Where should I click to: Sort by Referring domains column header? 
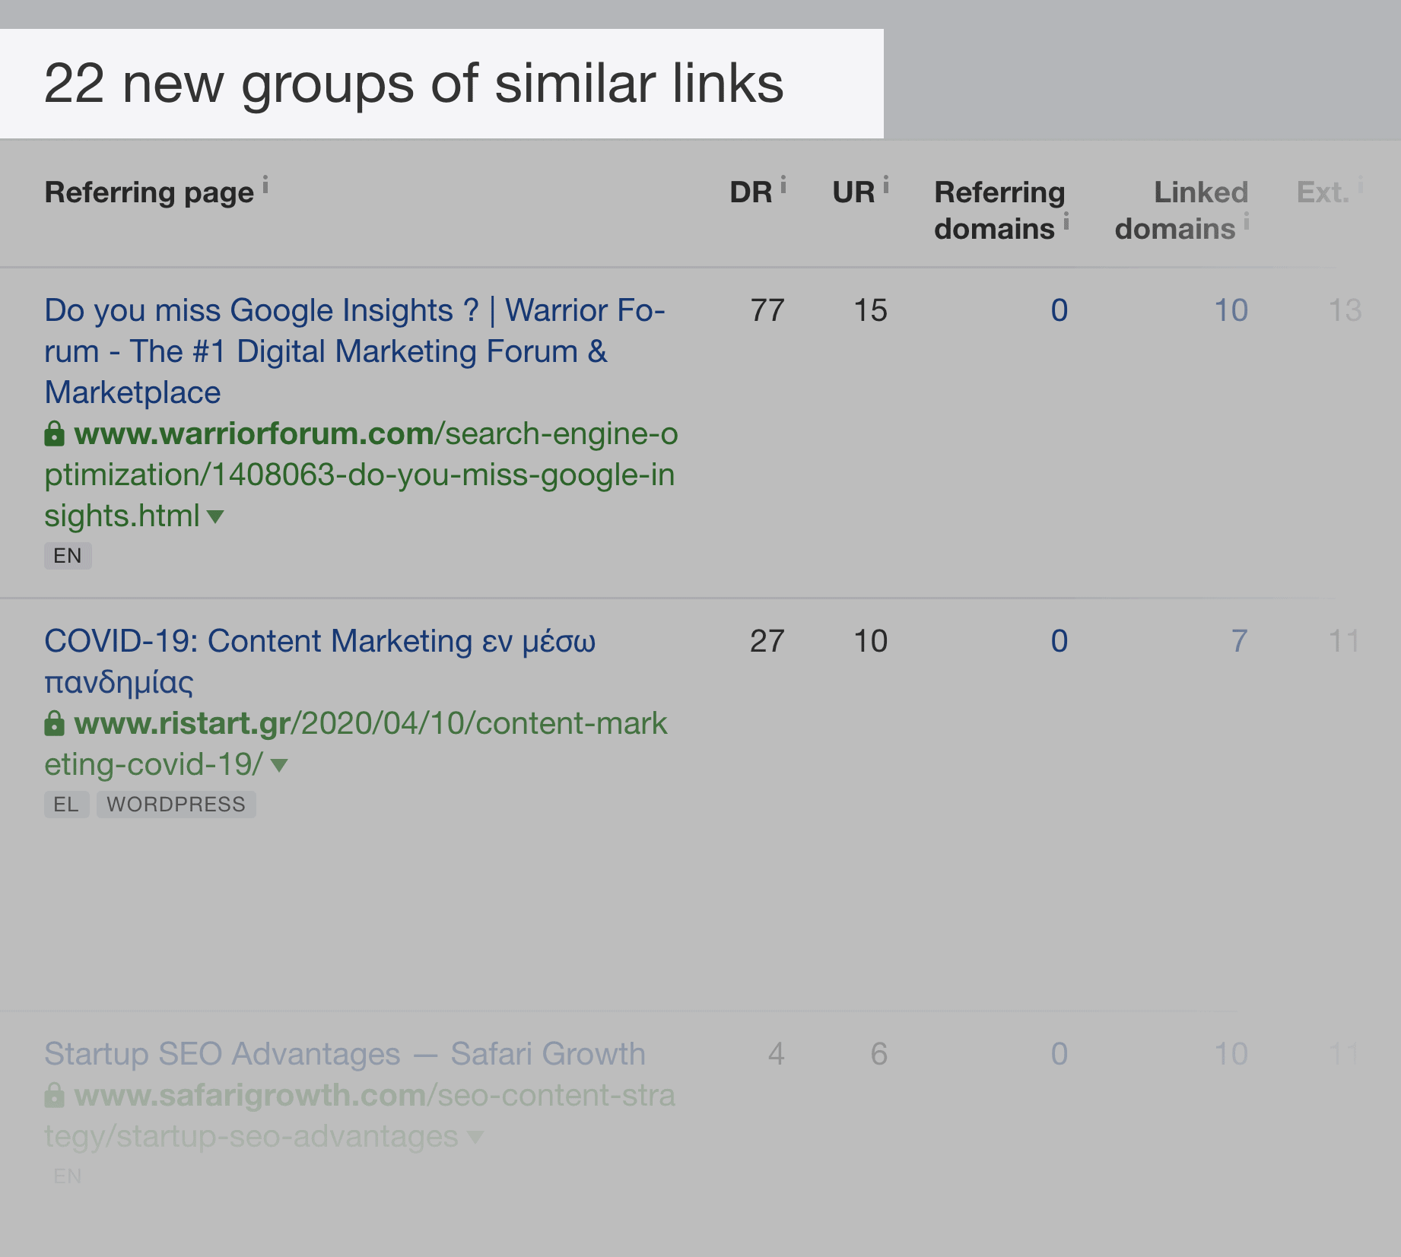coord(999,211)
